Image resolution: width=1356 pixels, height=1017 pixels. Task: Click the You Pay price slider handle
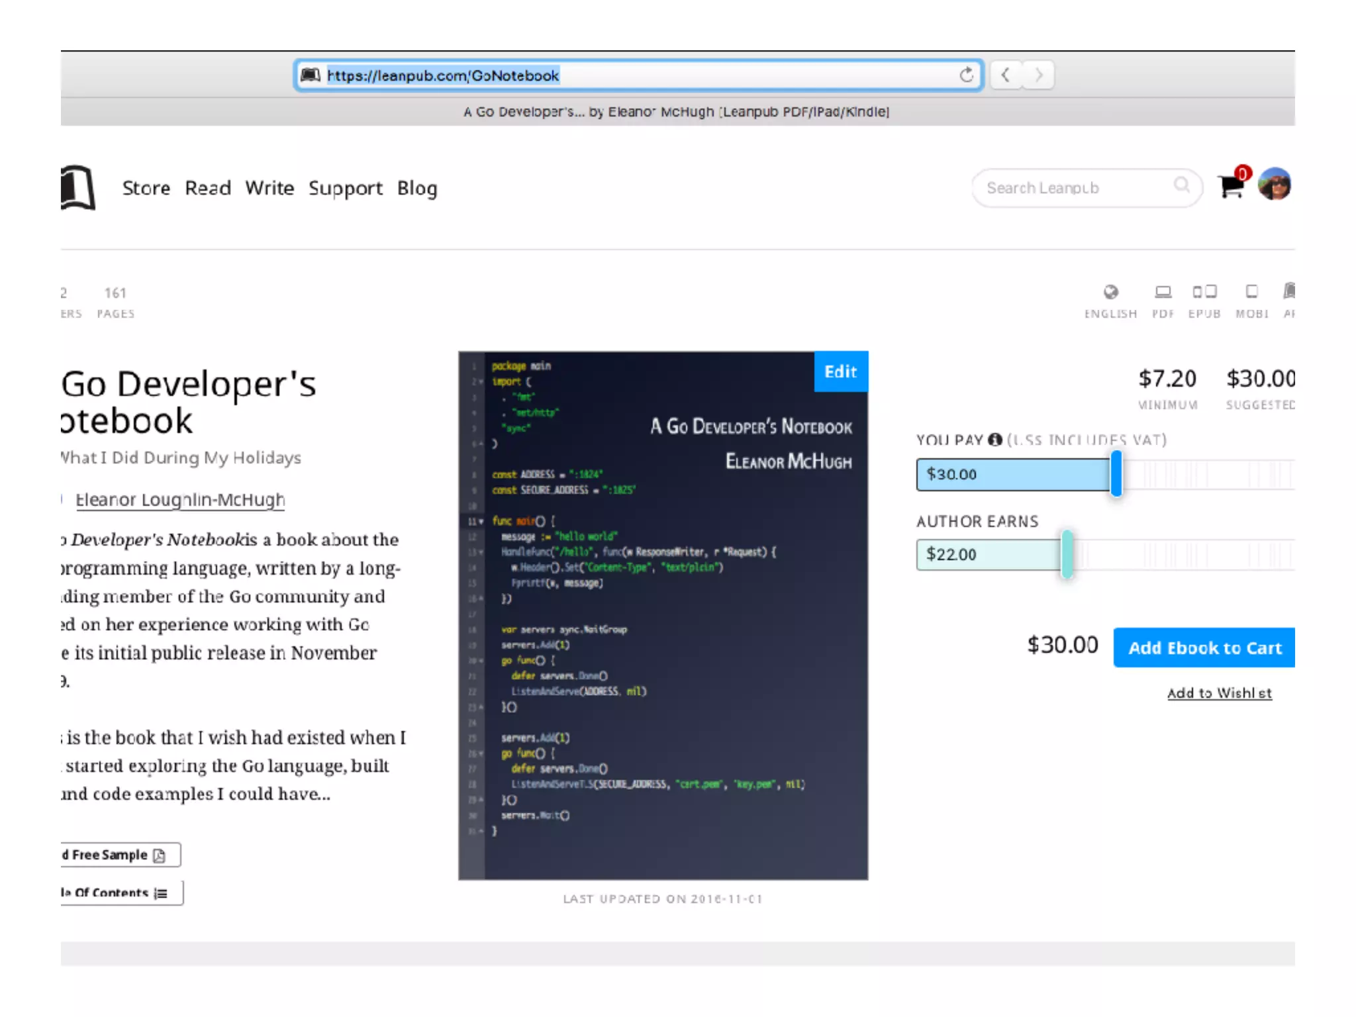tap(1116, 474)
